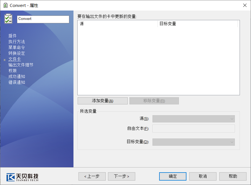Open 转换设定 settings page
Image resolution: width=251 pixels, height=185 pixels.
(x=17, y=53)
